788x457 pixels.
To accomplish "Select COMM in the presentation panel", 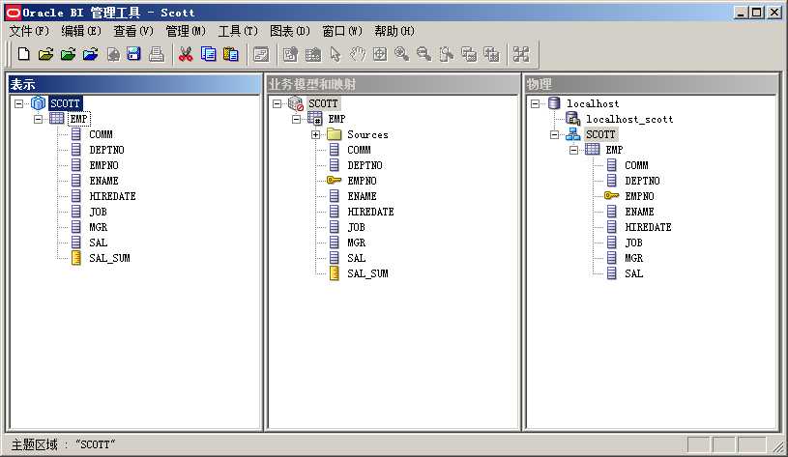I will [101, 134].
